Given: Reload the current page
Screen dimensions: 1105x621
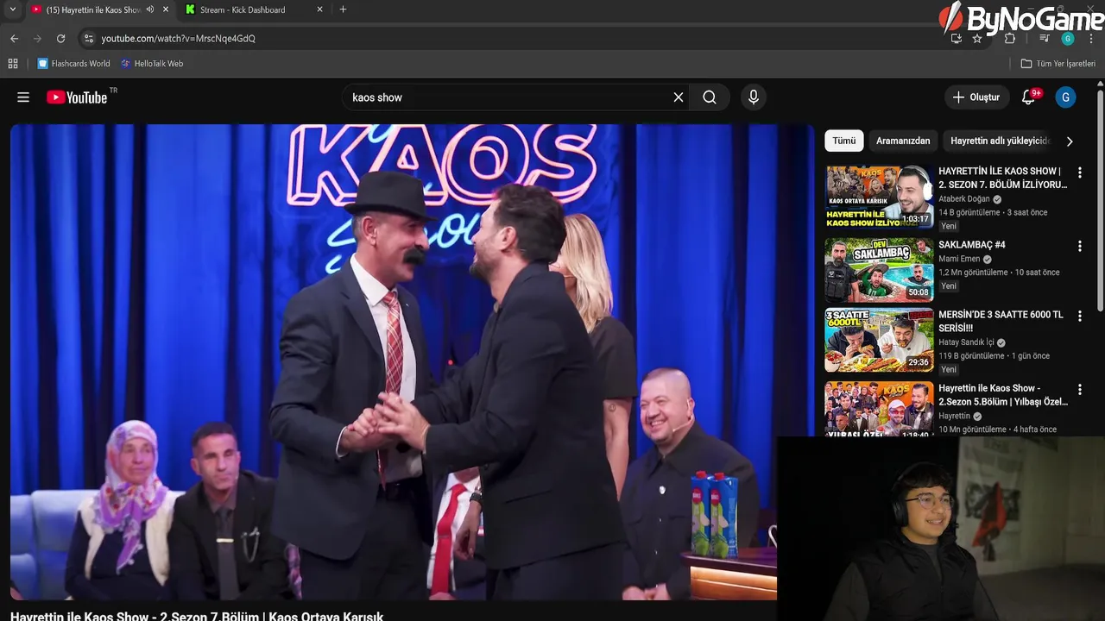Looking at the screenshot, I should (60, 38).
